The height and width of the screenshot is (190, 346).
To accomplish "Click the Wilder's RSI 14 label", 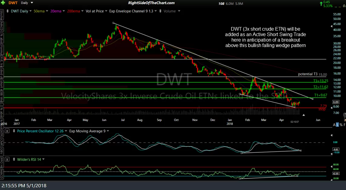I will point(29,159).
